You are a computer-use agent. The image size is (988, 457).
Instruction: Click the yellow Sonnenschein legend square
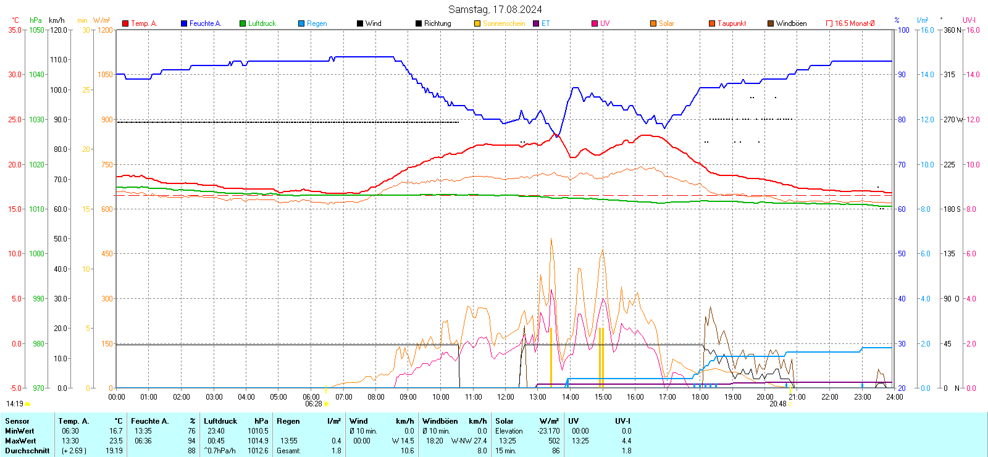[477, 23]
